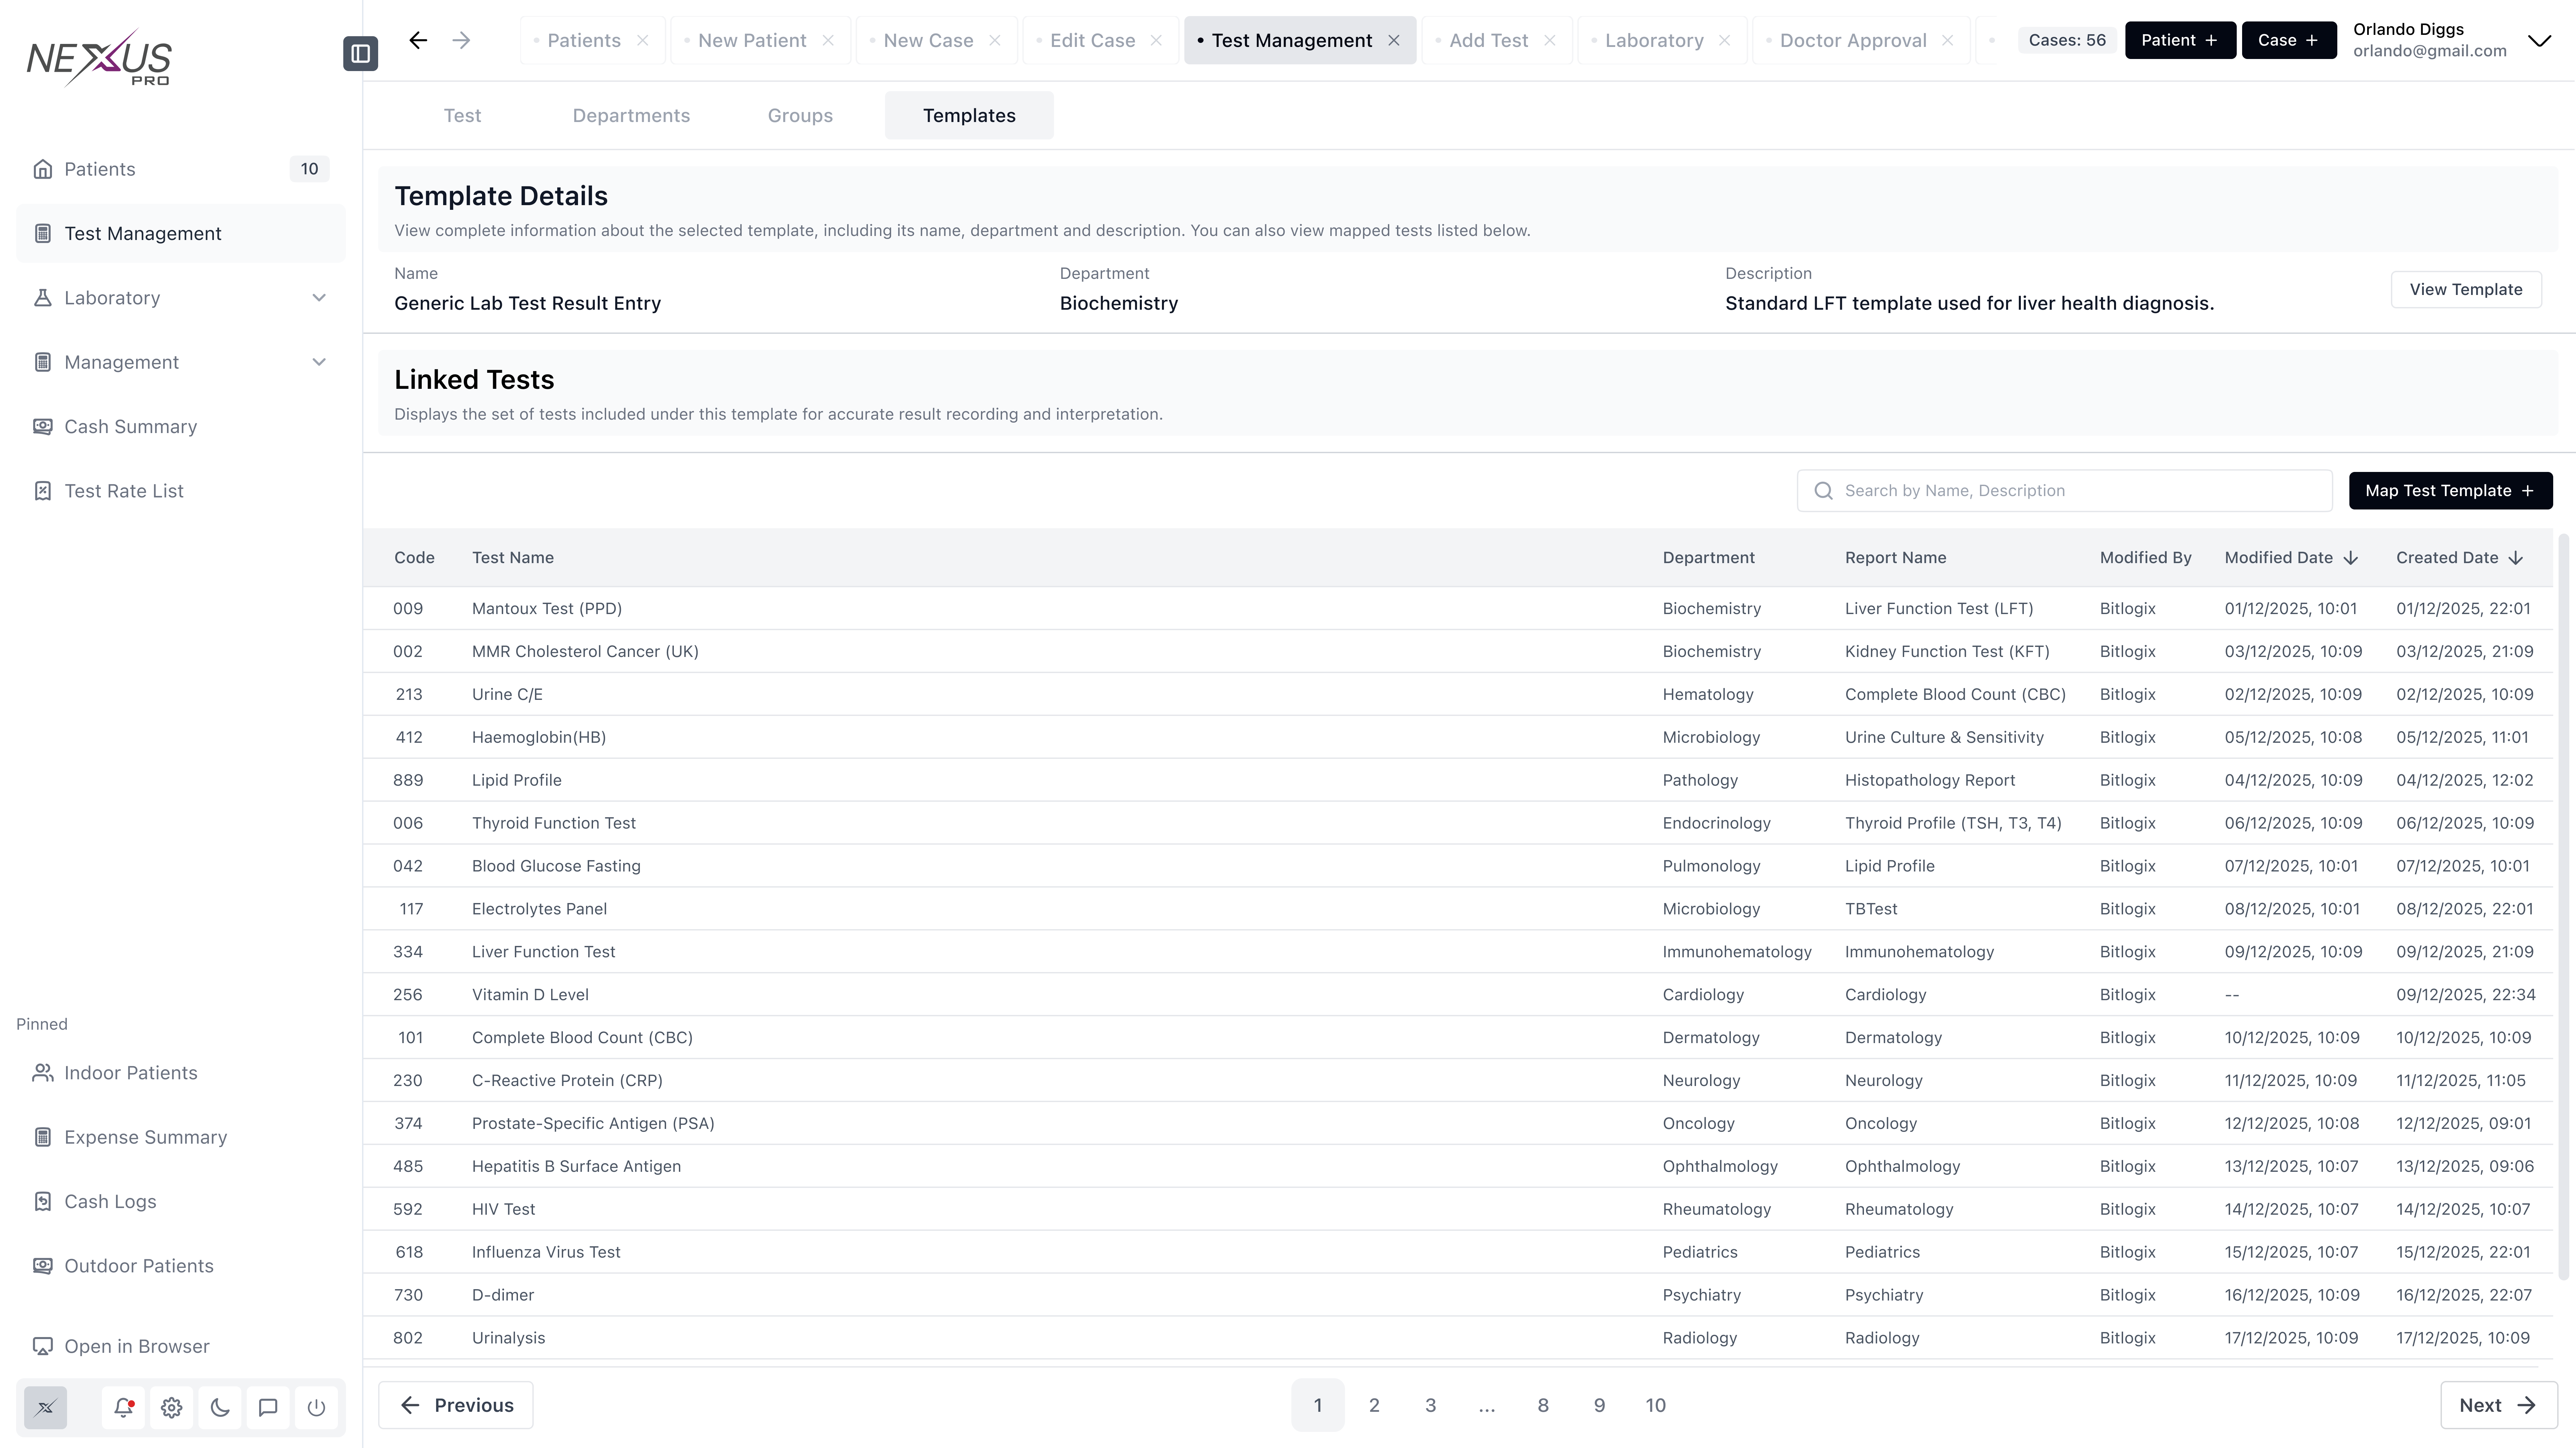This screenshot has width=2576, height=1448.
Task: Open Cash Summary in sidebar
Action: click(x=181, y=427)
